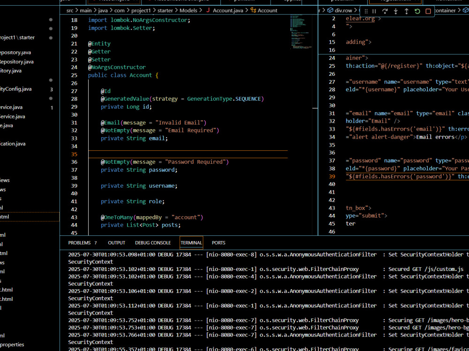Select the div.row breadcrumb in right editor

[343, 10]
